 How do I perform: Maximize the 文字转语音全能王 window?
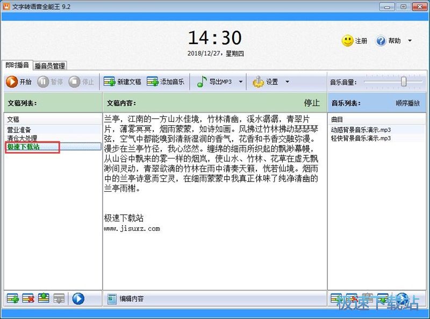[404, 7]
